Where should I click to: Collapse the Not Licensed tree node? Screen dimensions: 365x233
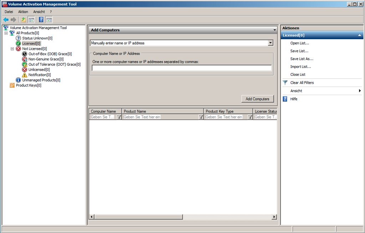click(12, 49)
